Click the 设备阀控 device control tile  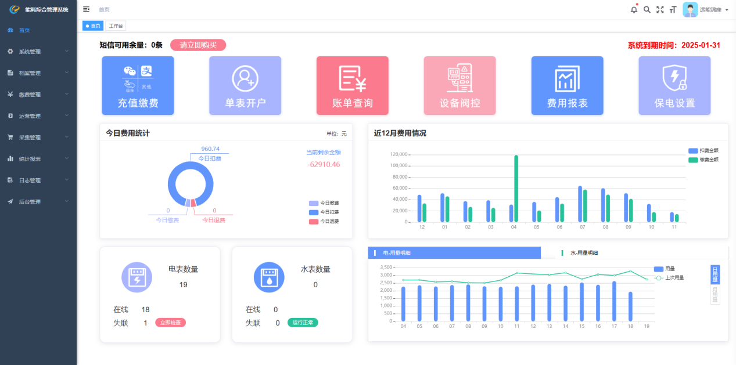point(459,85)
